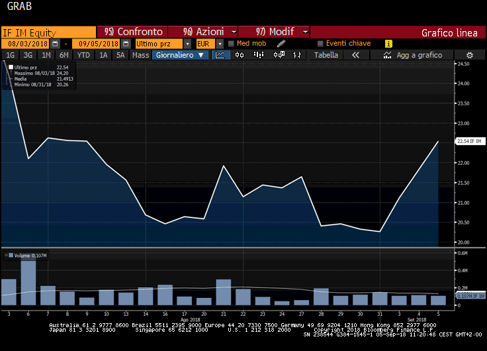Expand the Giornaliero frequency dropdown
Screen dimensions: 487x351
point(181,55)
